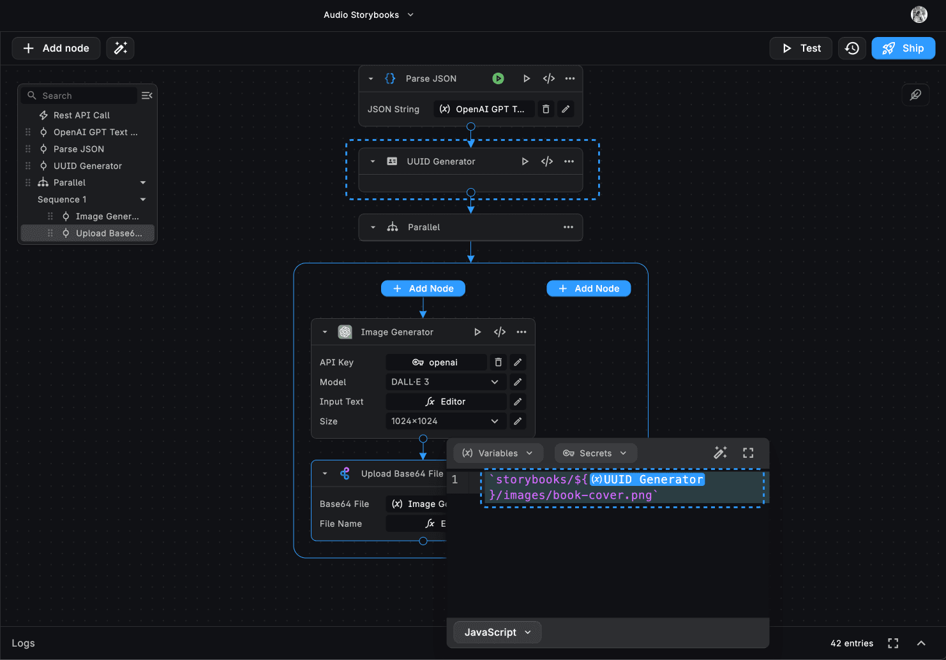Click the Test button
The width and height of the screenshot is (946, 660).
click(800, 48)
